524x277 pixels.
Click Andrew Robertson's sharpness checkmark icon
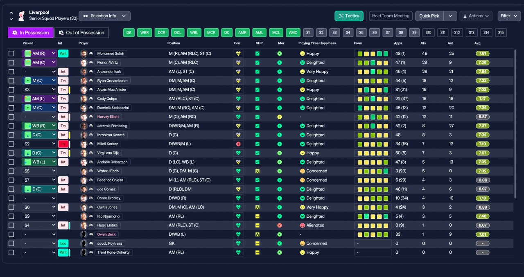pos(257,162)
